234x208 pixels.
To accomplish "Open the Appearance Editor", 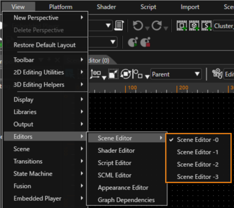I will [127, 187].
